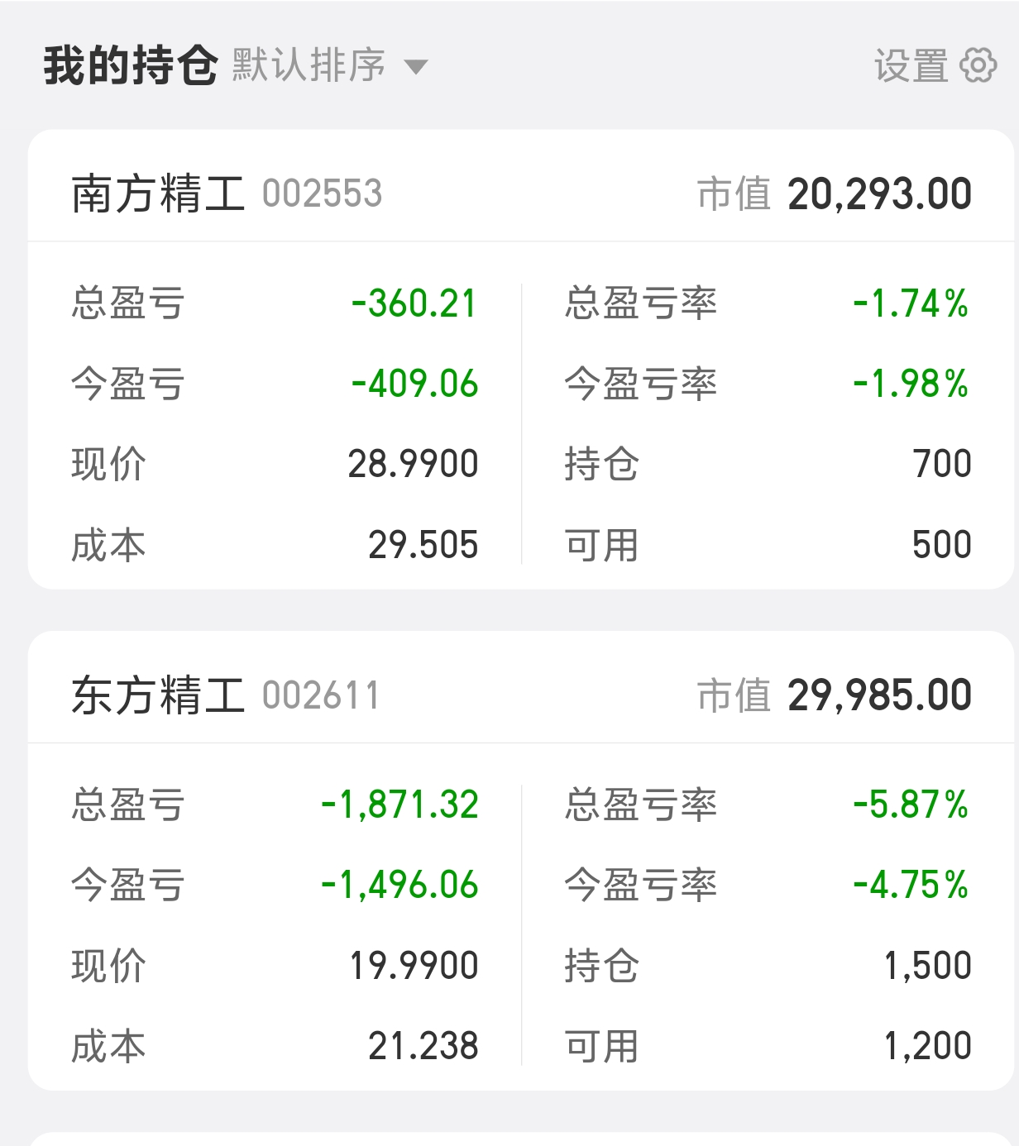Tap 东方精工 total loss rate -5.87%

(x=911, y=805)
